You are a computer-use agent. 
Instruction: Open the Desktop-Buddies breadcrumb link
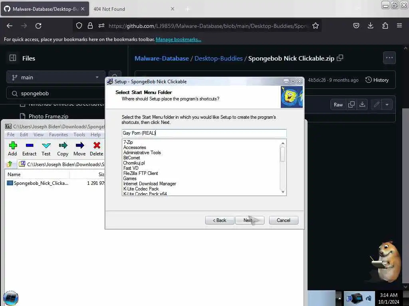point(218,58)
